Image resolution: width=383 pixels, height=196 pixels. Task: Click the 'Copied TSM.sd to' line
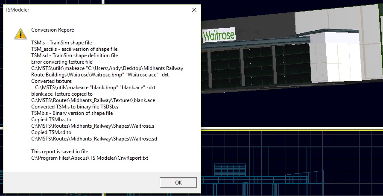coord(51,132)
